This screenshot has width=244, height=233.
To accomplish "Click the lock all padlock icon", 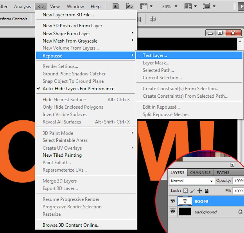I will [x=206, y=191].
